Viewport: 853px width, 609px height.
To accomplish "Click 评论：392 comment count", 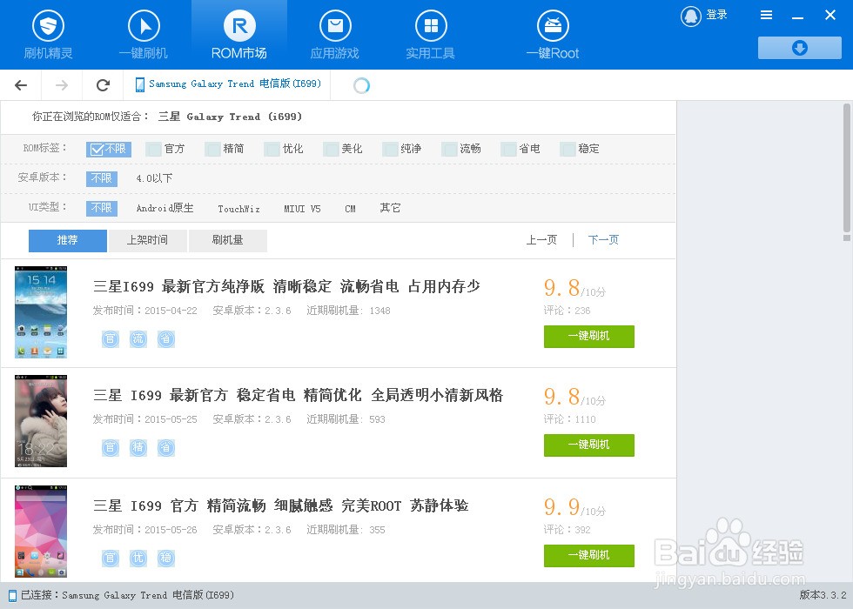I will [567, 530].
